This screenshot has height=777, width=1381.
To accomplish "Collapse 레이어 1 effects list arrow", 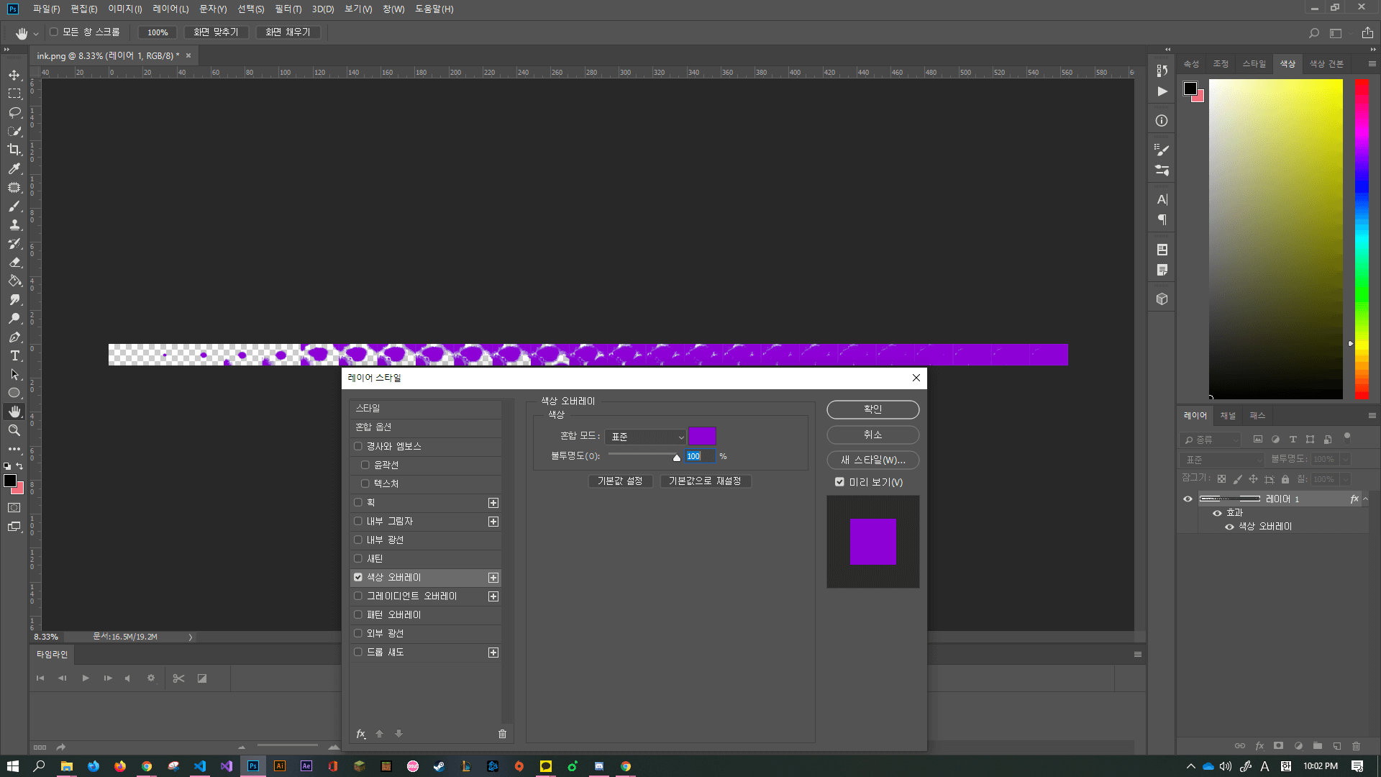I will point(1365,499).
